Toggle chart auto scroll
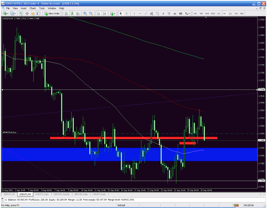267x208 pixels. point(99,13)
